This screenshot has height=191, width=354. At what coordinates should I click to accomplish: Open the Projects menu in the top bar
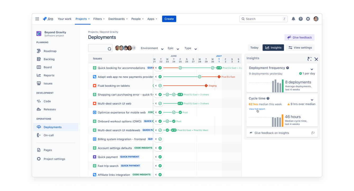click(x=82, y=19)
